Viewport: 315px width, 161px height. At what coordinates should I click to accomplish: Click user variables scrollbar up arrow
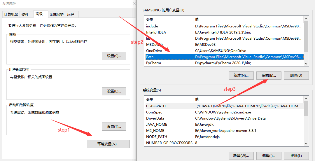tap(306, 18)
